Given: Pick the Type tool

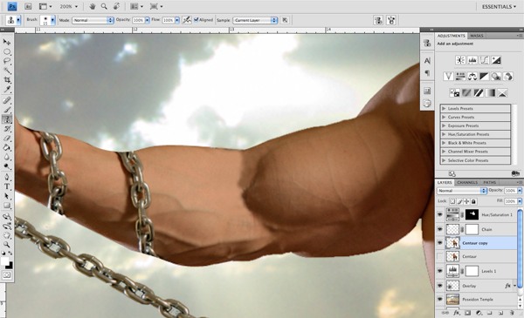Looking at the screenshot, I should pos(7,186).
